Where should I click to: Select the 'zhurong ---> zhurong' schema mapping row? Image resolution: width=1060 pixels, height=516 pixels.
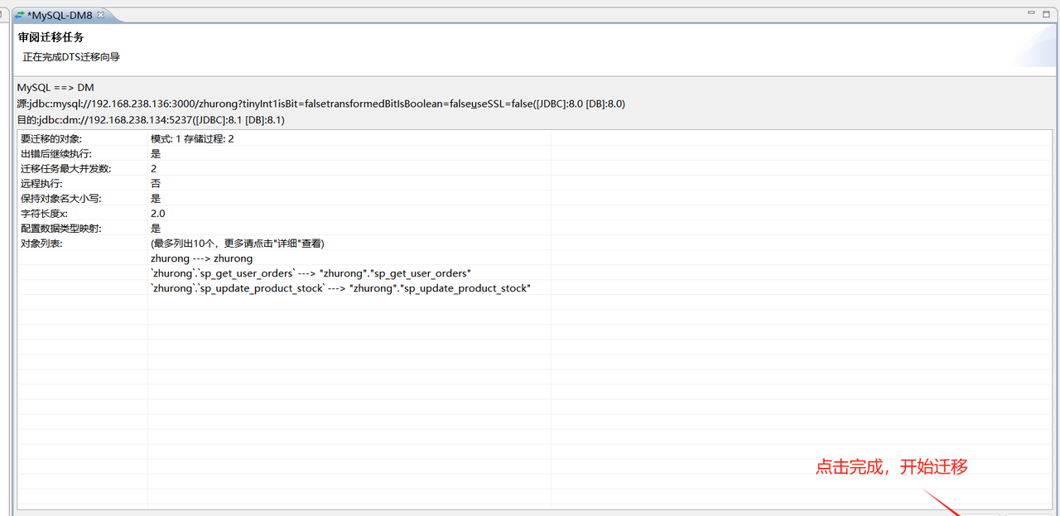[201, 258]
